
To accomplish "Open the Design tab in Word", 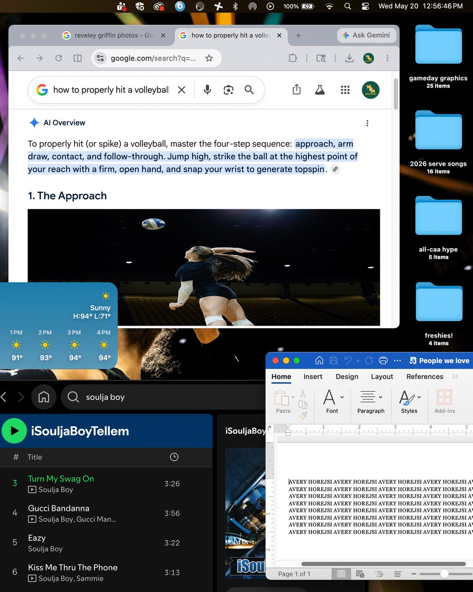I will [x=347, y=376].
